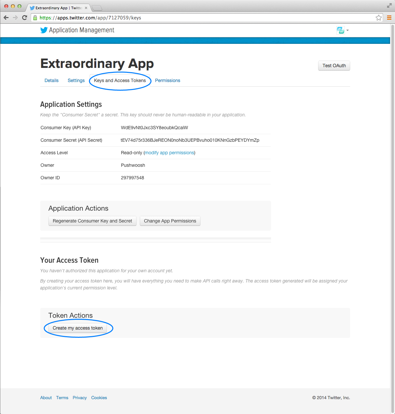Click the Your Access Token heading
Viewport: 395px width, 414px height.
pyautogui.click(x=69, y=260)
